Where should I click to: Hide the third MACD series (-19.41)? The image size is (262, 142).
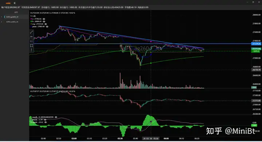[x=45, y=122]
